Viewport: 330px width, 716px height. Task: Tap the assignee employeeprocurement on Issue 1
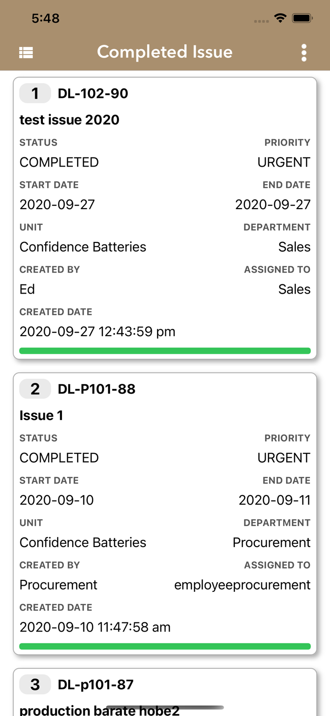coord(242,585)
